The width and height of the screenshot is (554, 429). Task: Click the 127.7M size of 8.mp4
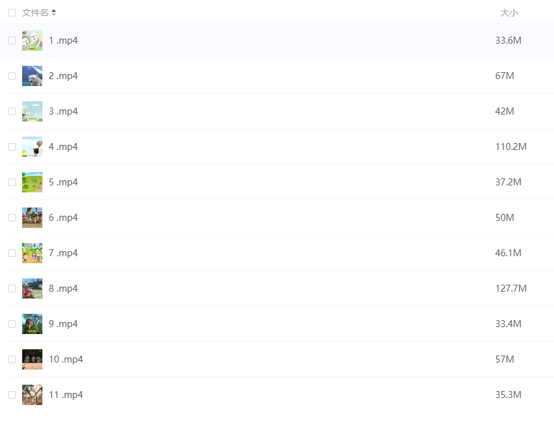(511, 289)
